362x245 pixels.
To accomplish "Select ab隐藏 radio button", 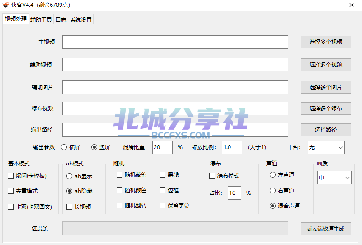I will click(x=69, y=191).
